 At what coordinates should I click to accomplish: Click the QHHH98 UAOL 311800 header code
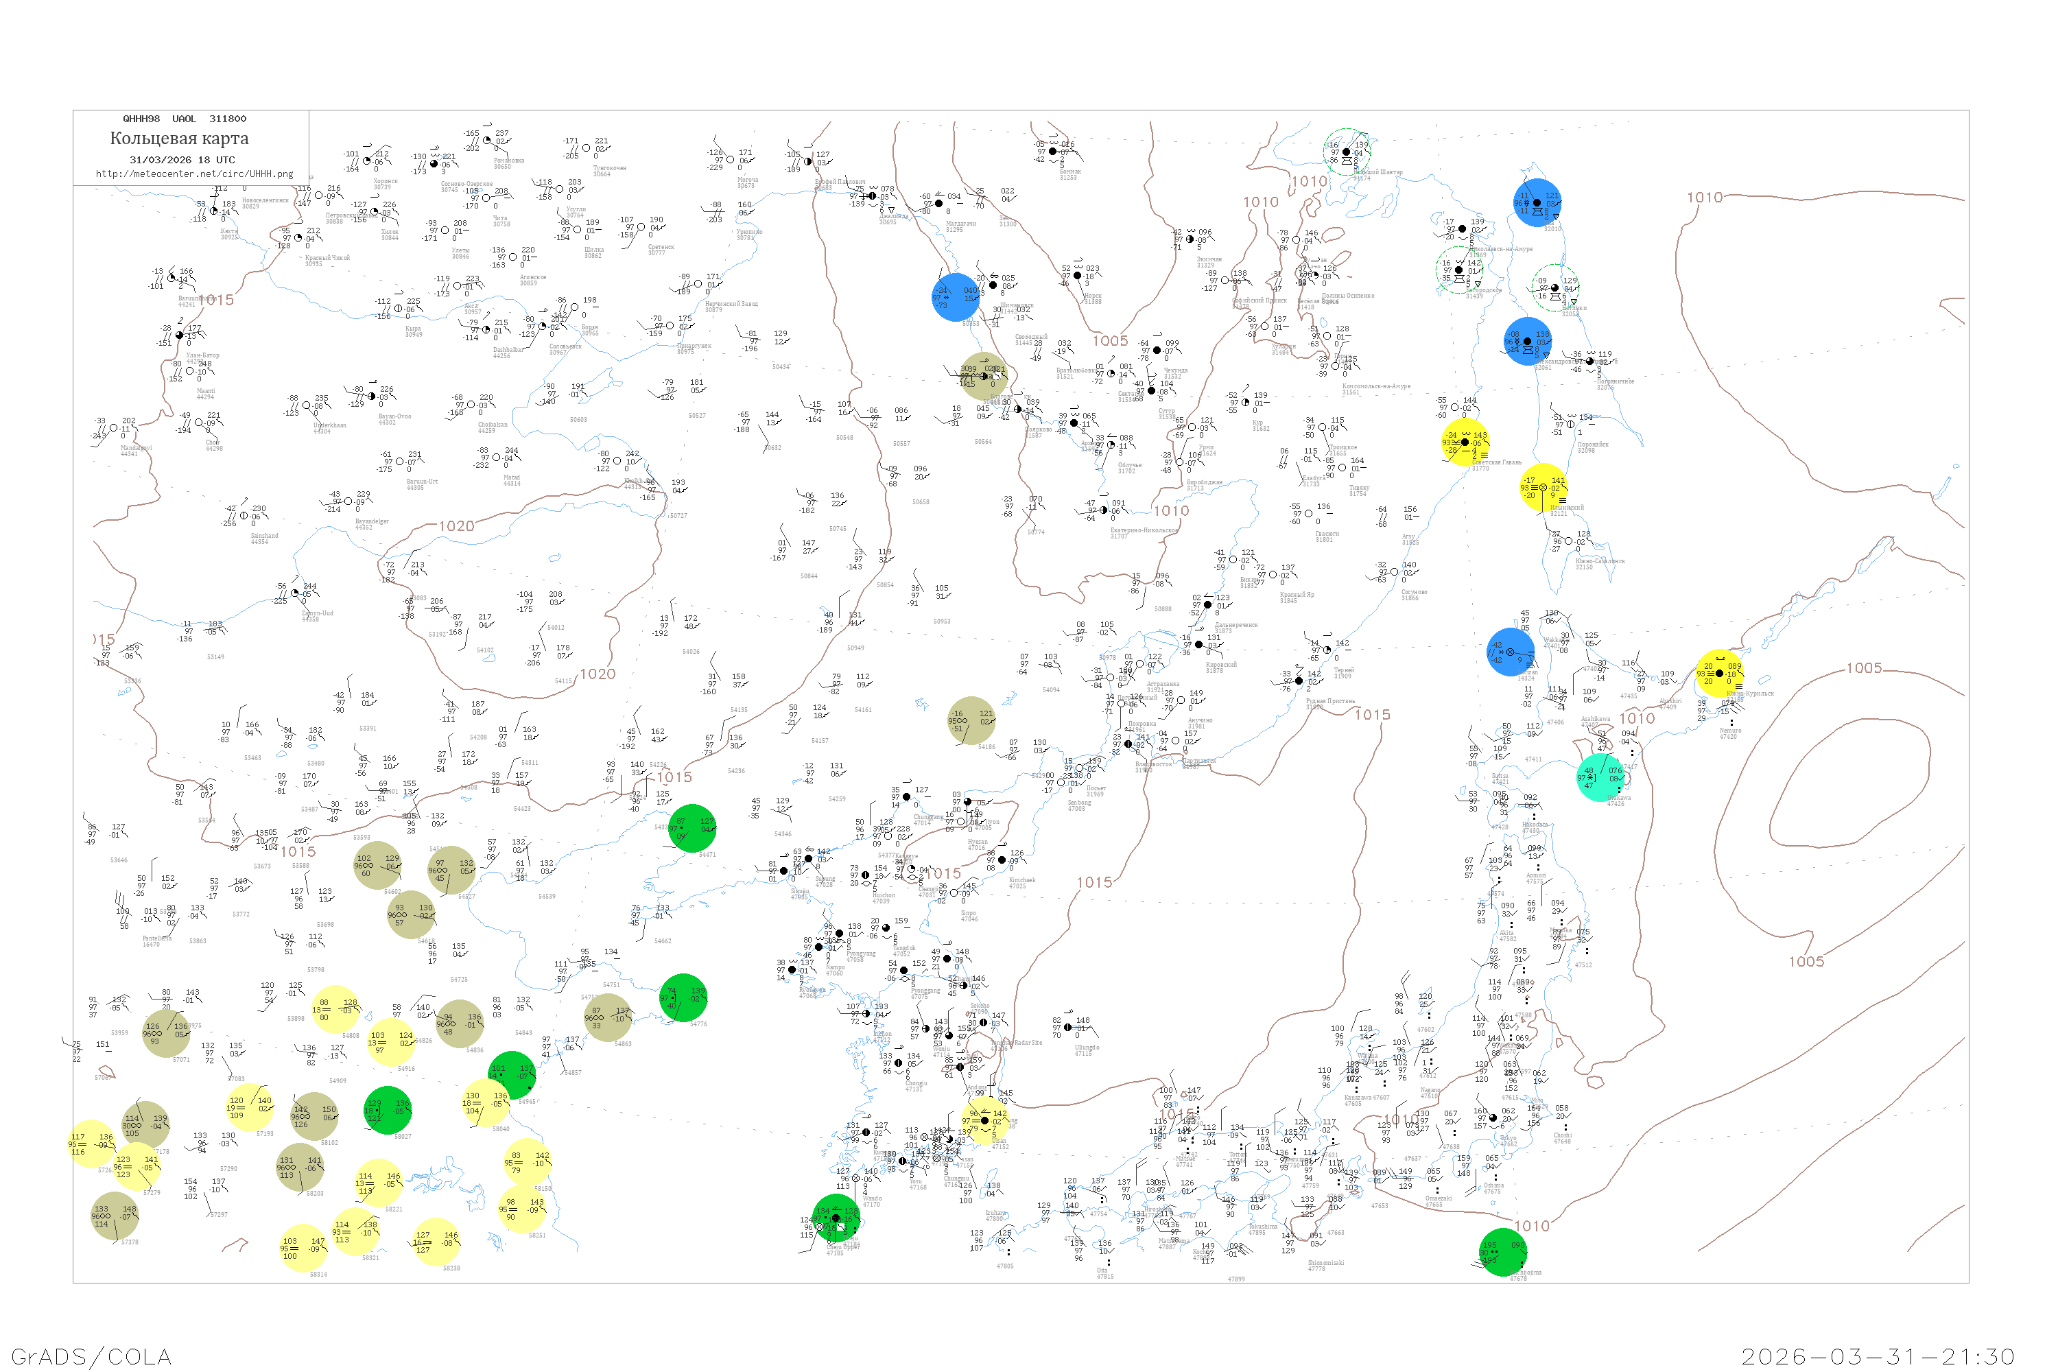185,119
